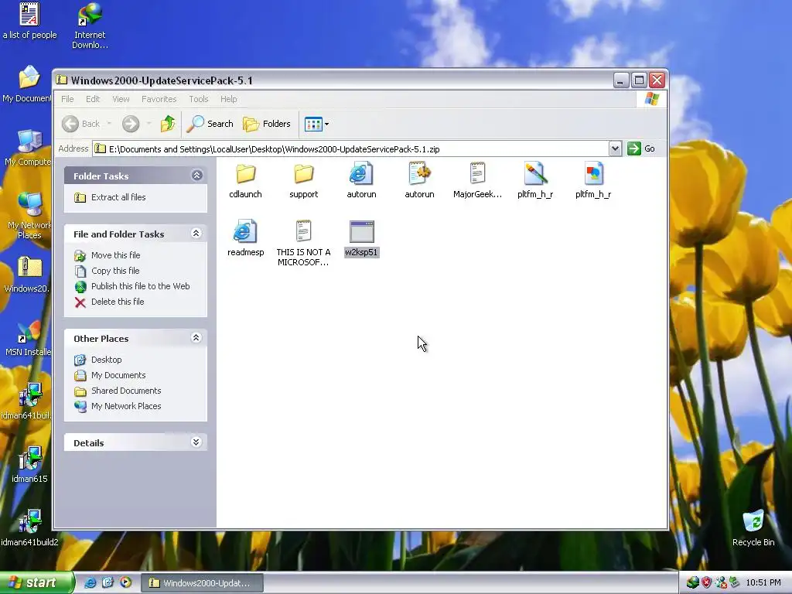Click the Forward navigation button
Viewport: 792px width, 594px height.
coord(131,124)
